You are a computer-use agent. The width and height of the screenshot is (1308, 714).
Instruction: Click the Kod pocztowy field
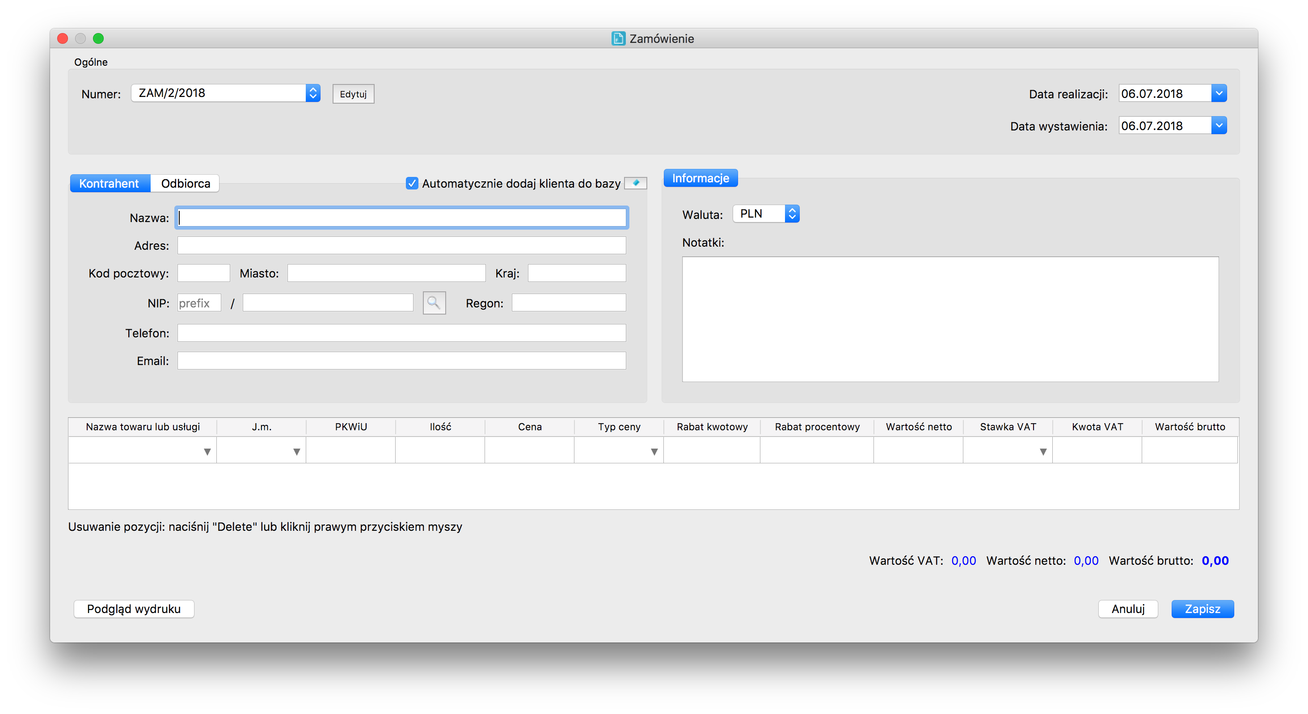click(203, 273)
